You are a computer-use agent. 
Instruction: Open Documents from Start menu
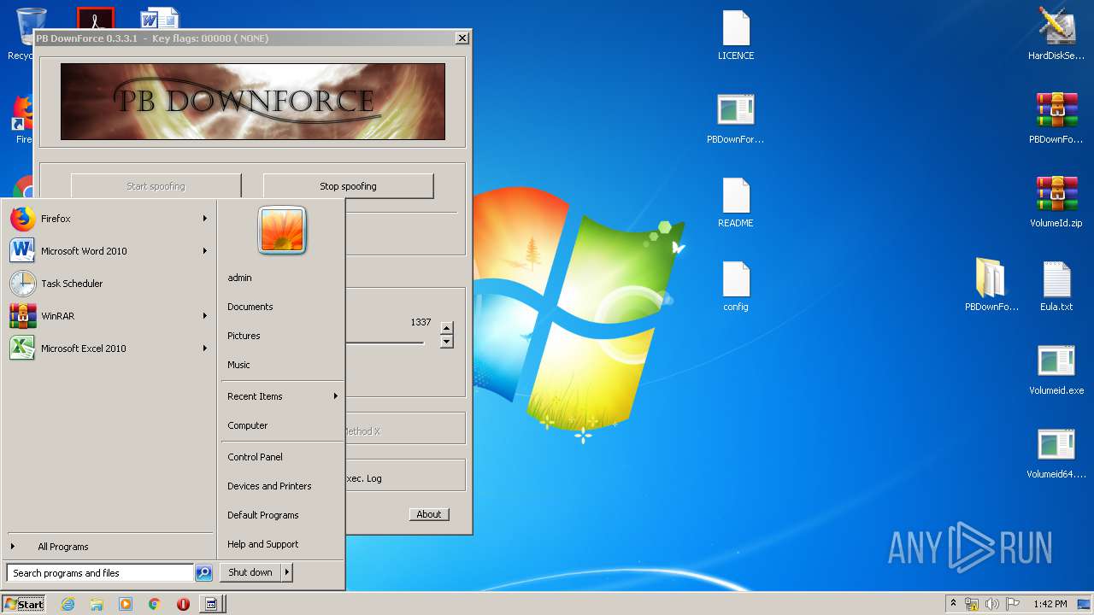pyautogui.click(x=281, y=307)
